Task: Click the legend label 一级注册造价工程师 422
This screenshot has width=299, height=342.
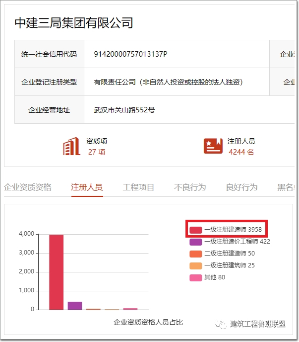Action: (237, 242)
